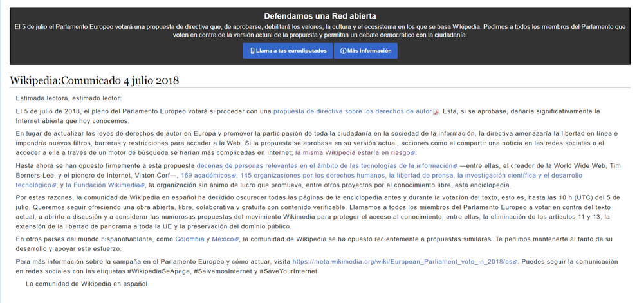Open the 'la Fundación Wikimedia' link

(x=103, y=185)
